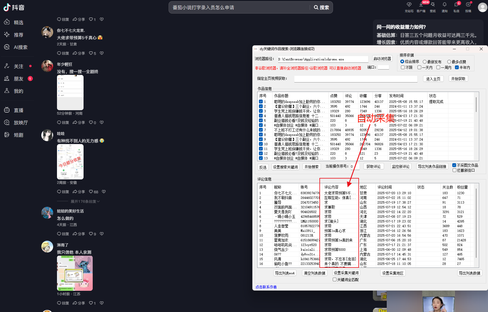This screenshot has height=312, width=488.
Task: Switch to the 推荐 feed
Action: pos(18,35)
